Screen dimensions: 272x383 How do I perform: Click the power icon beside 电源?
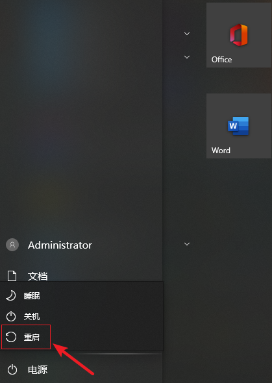pyautogui.click(x=12, y=370)
